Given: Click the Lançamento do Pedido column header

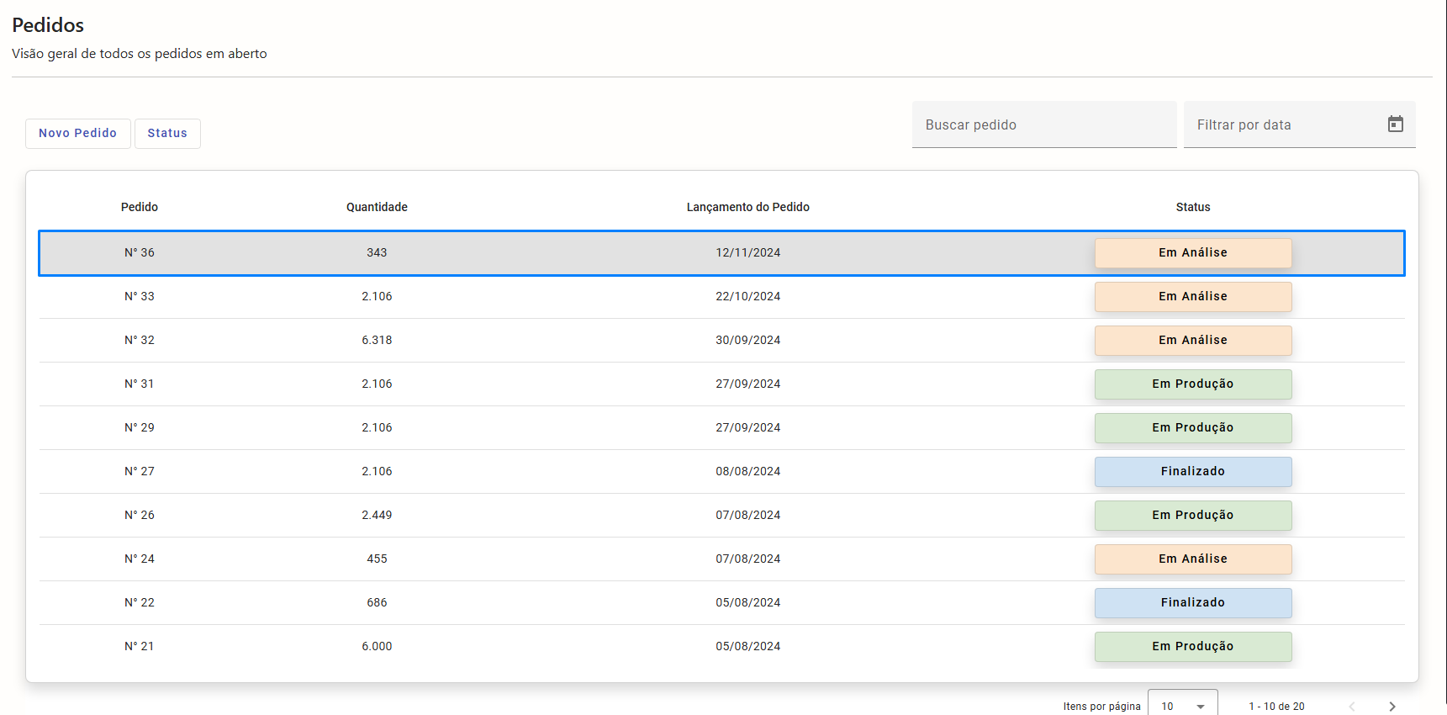Looking at the screenshot, I should pyautogui.click(x=747, y=207).
